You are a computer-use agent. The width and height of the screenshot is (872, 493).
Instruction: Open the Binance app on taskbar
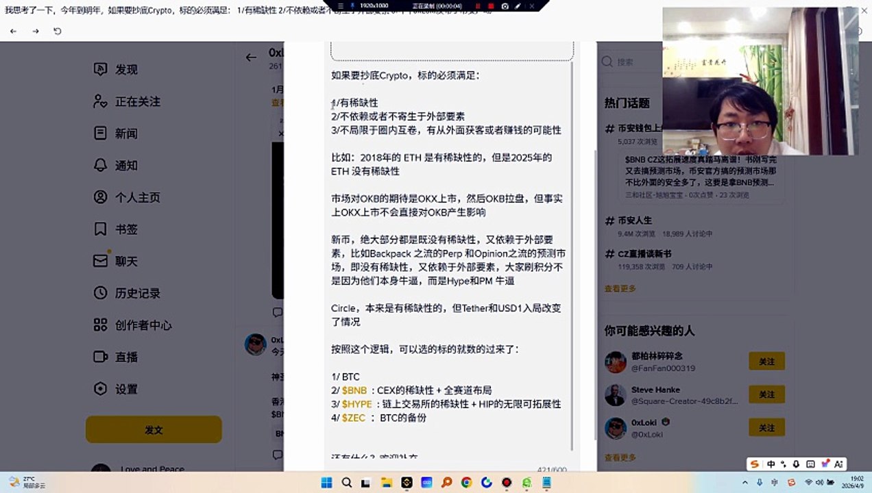click(x=407, y=482)
